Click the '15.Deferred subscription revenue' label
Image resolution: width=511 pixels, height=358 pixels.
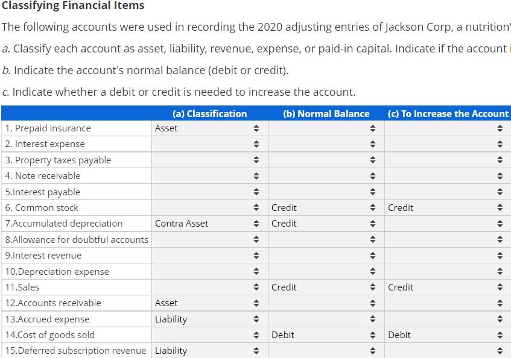[x=75, y=351]
